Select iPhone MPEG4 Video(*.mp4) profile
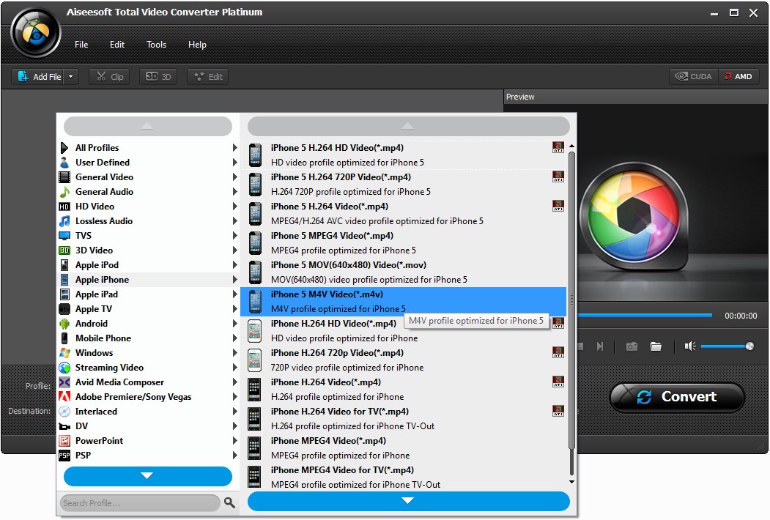 [x=403, y=448]
